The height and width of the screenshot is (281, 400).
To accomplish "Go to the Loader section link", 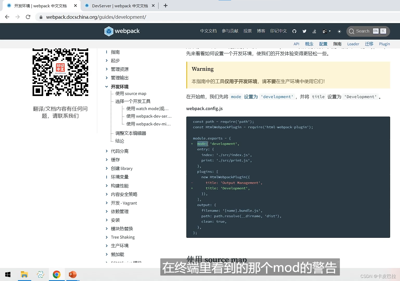I will (353, 44).
